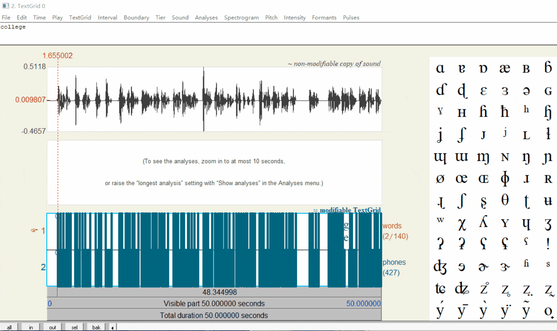Open the File menu
557x331 pixels.
coord(6,17)
